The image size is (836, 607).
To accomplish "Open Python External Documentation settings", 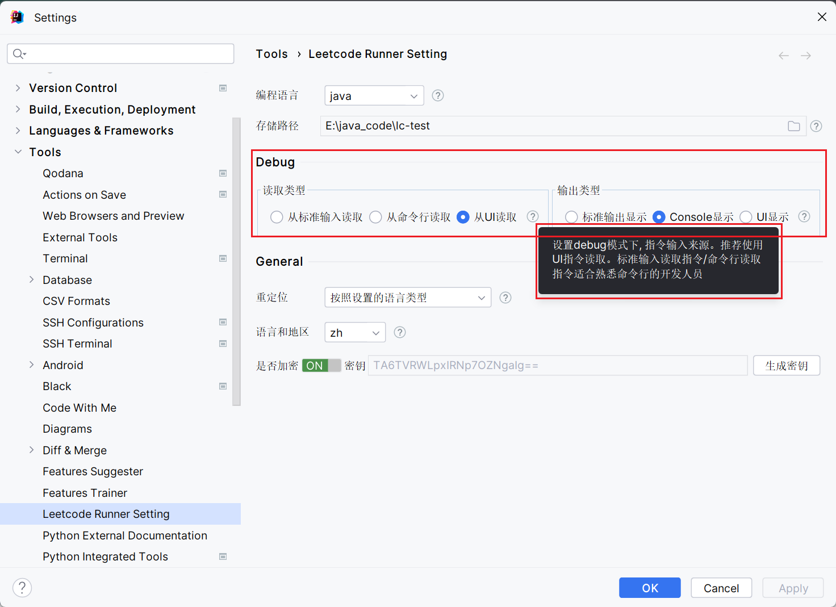I will click(x=124, y=535).
